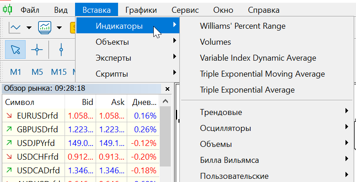Click the chart monitor indicators icon
356x182 pixels.
coord(45,27)
